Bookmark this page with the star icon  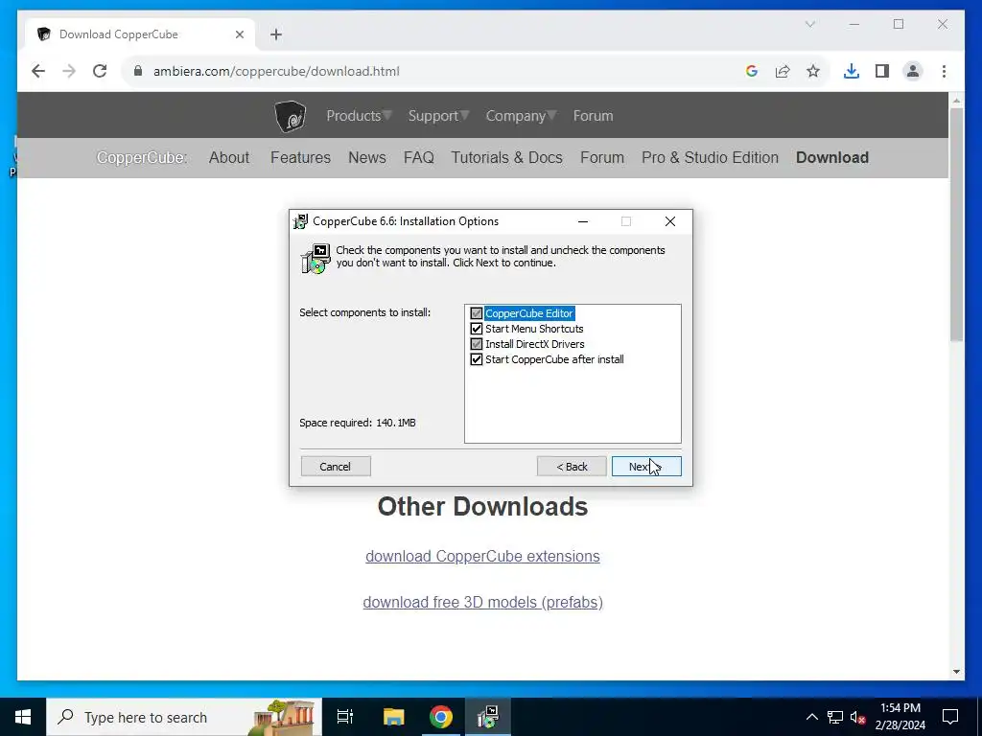point(813,71)
